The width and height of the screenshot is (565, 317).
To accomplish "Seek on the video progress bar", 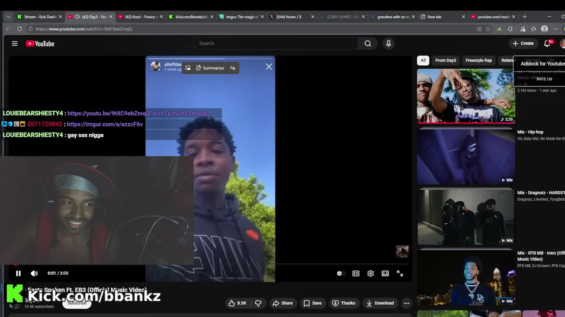I will tap(210, 265).
